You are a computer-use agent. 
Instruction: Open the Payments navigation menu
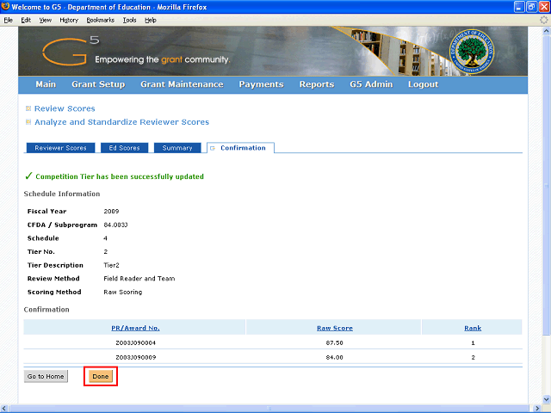tap(261, 84)
